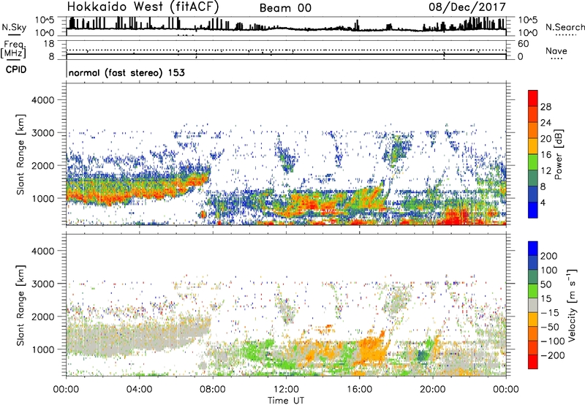Click the '12:00' time tick label
Image resolution: width=585 pixels, height=405 pixels.
[286, 390]
